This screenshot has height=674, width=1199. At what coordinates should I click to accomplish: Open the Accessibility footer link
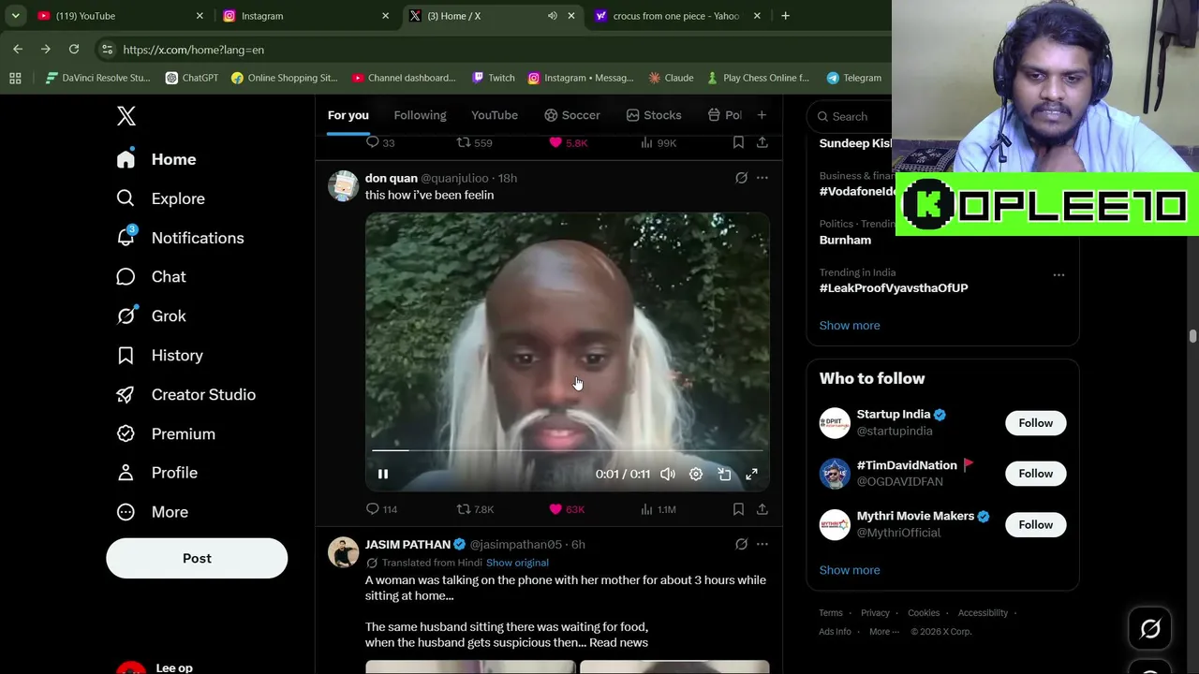pyautogui.click(x=983, y=613)
